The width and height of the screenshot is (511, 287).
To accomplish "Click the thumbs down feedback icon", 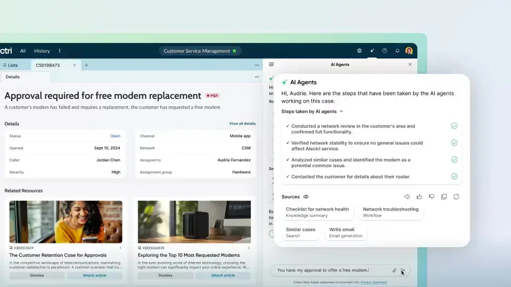I will coord(432,197).
